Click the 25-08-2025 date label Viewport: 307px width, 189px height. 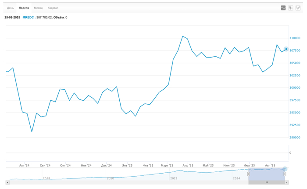coord(12,18)
